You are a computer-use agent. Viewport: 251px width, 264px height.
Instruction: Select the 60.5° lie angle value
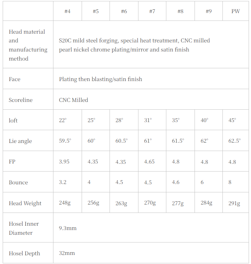point(121,141)
